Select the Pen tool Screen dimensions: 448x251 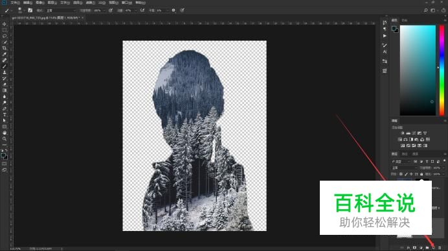(5, 108)
